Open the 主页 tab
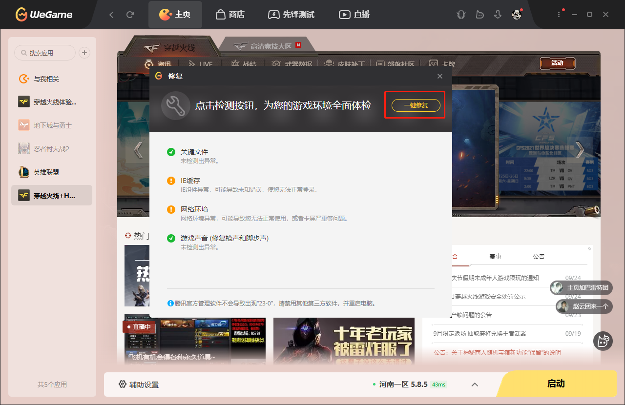Viewport: 625px width, 405px height. [175, 15]
